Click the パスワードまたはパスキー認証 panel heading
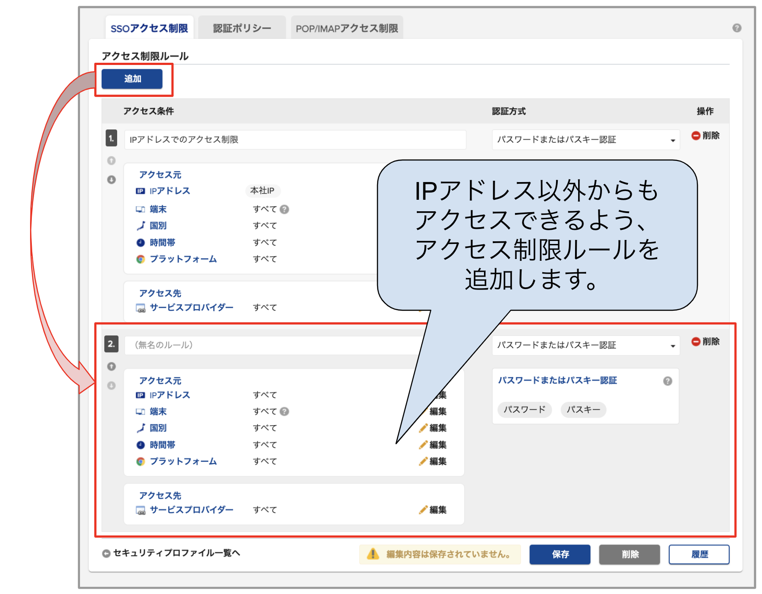This screenshot has height=594, width=762. click(557, 381)
